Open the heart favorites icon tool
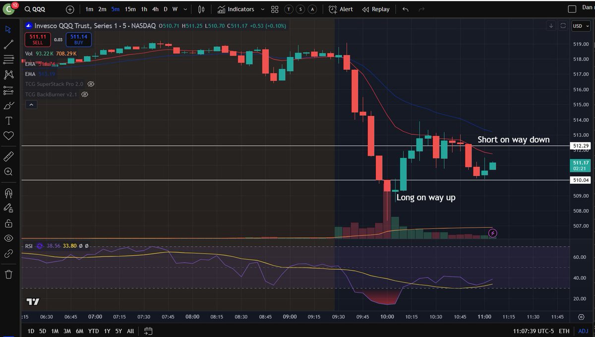The height and width of the screenshot is (337, 595). (x=8, y=136)
